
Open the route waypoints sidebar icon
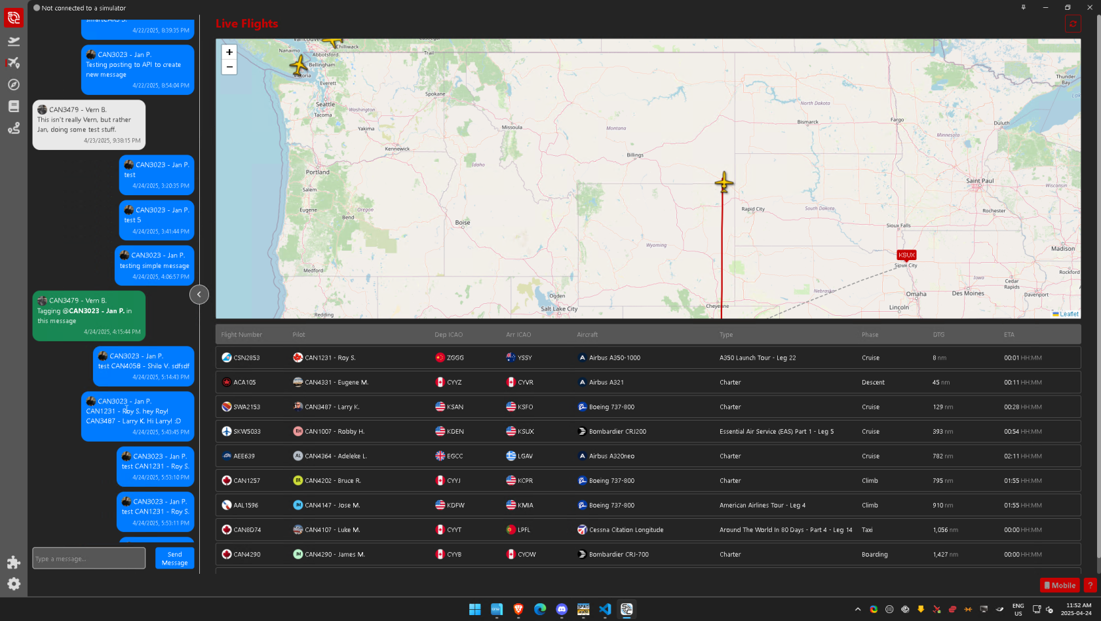click(14, 128)
